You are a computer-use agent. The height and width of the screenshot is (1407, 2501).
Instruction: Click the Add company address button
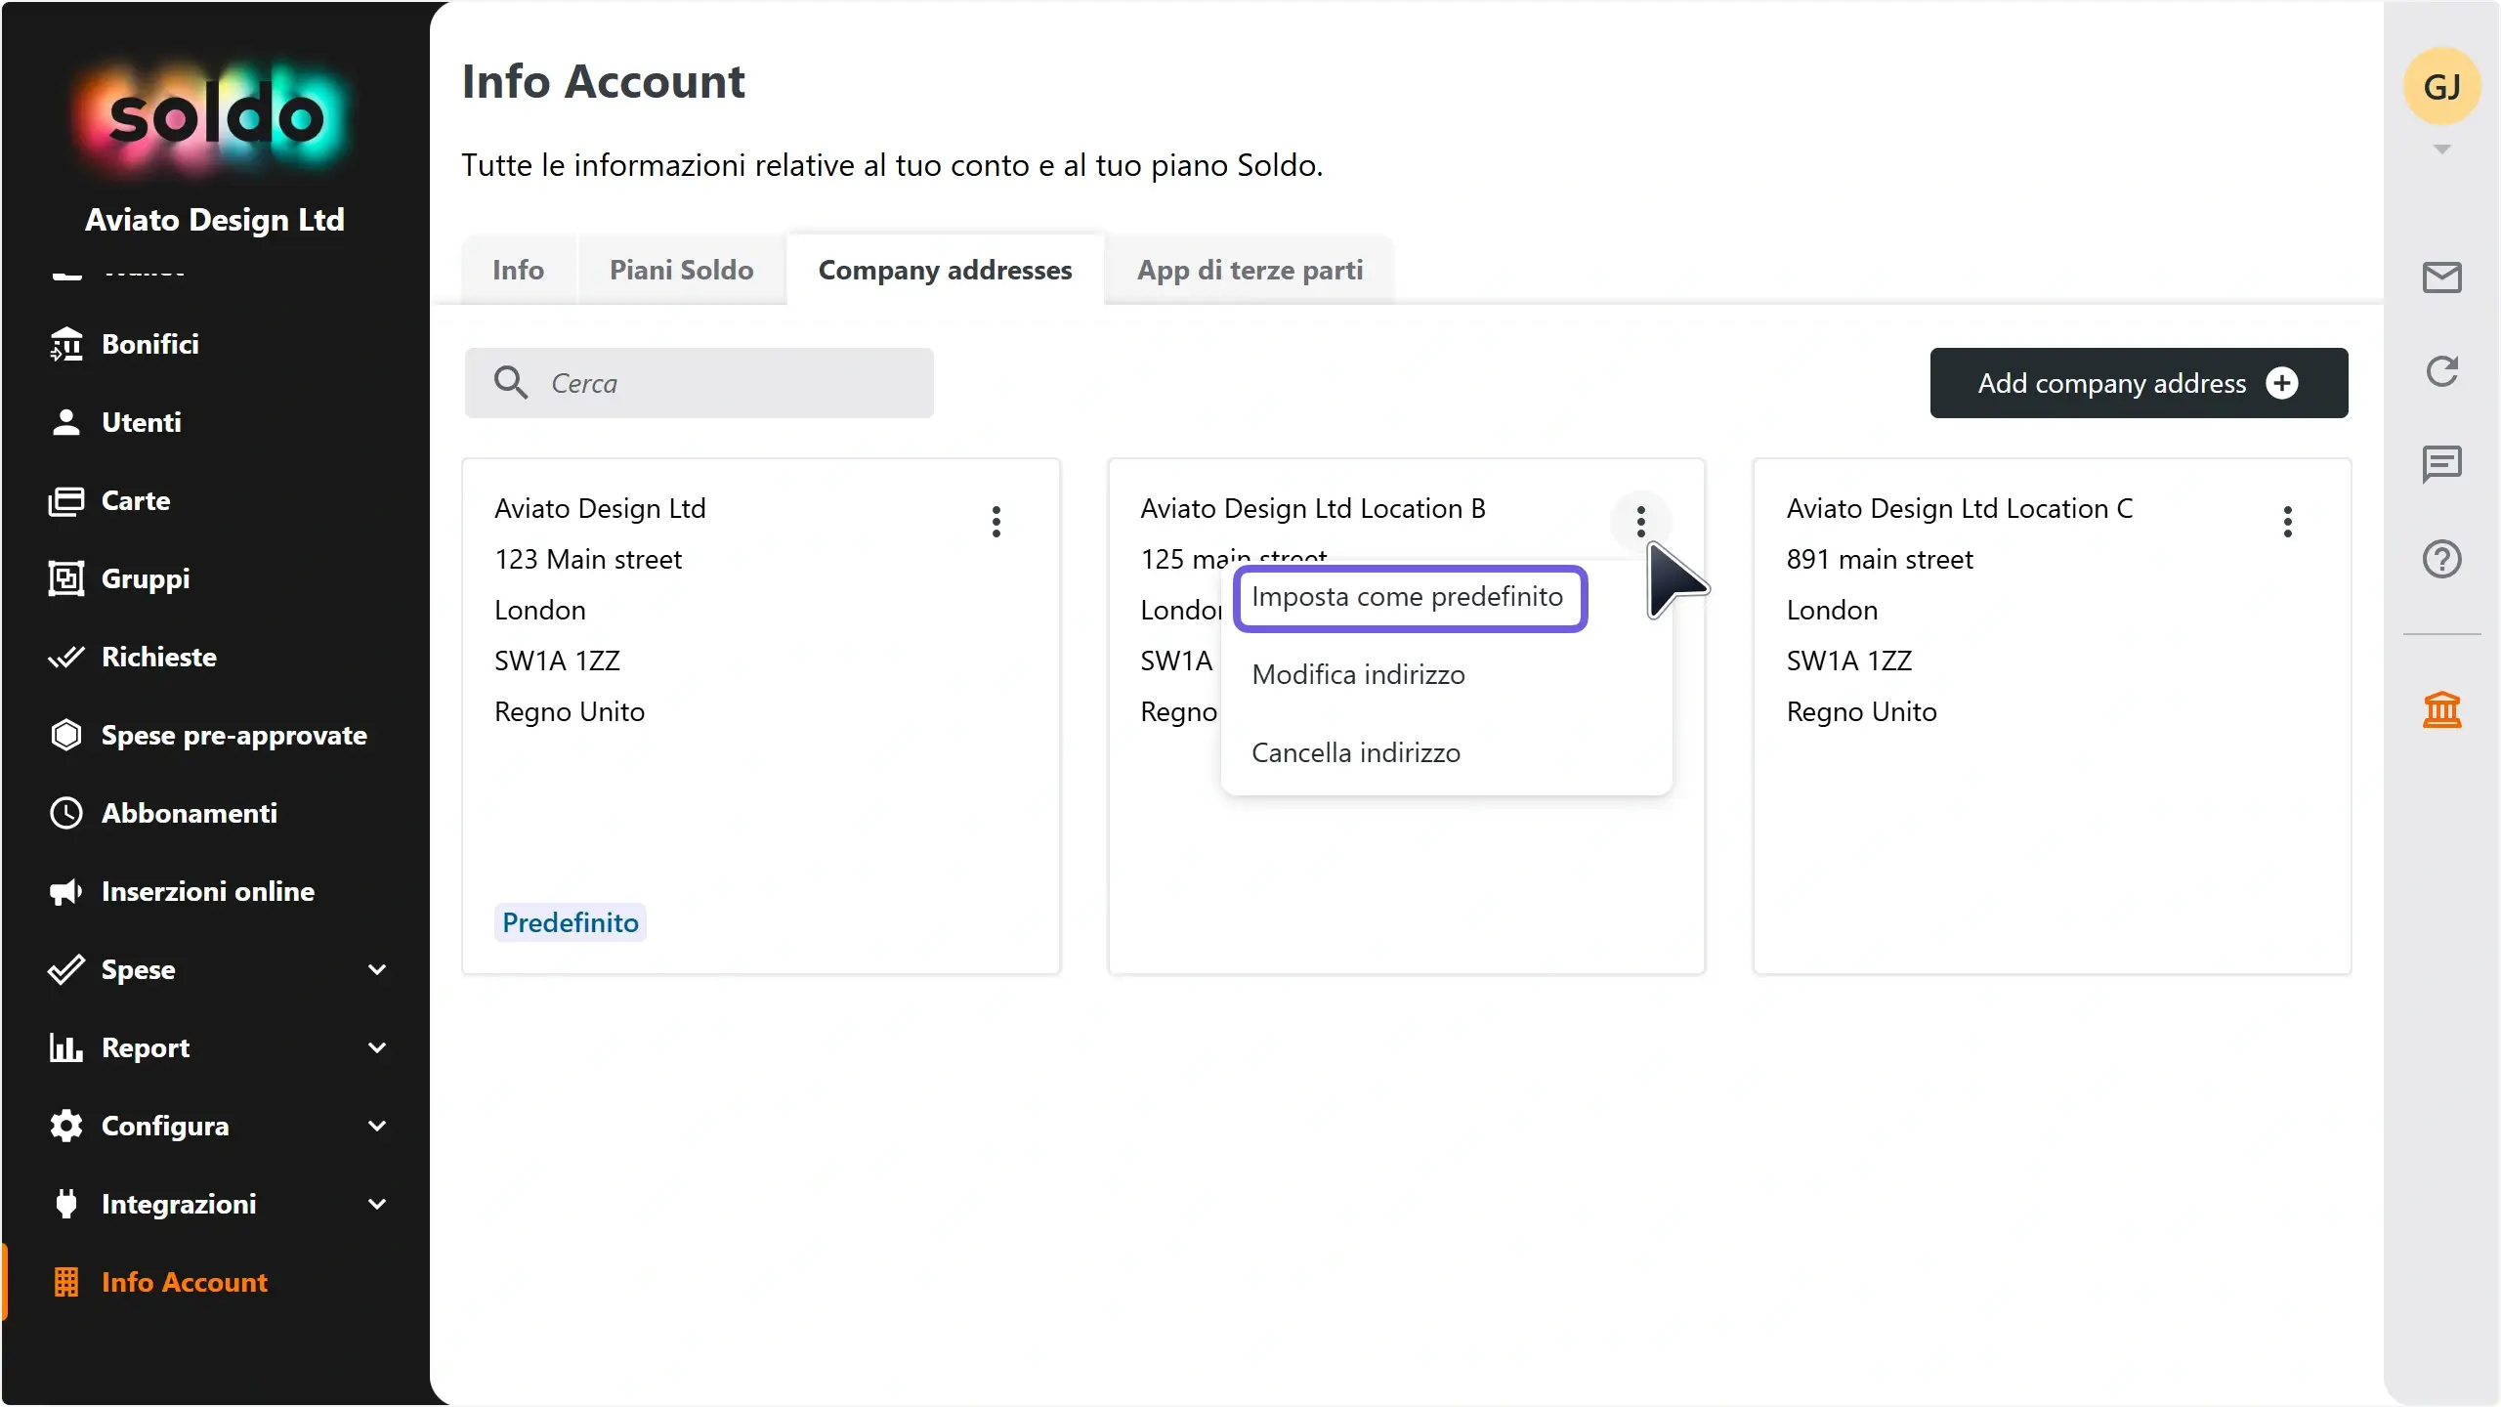pos(2139,383)
